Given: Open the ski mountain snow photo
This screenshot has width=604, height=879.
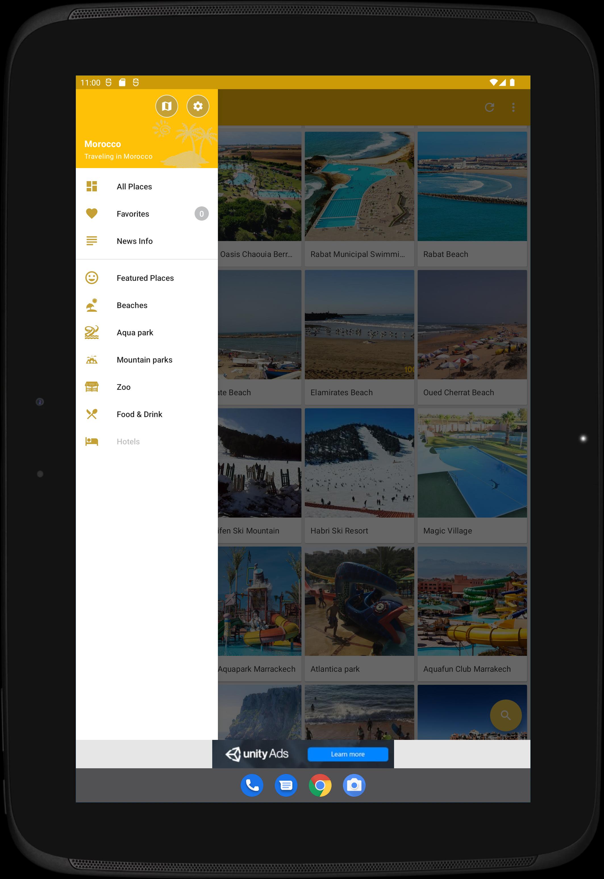Looking at the screenshot, I should pos(260,462).
